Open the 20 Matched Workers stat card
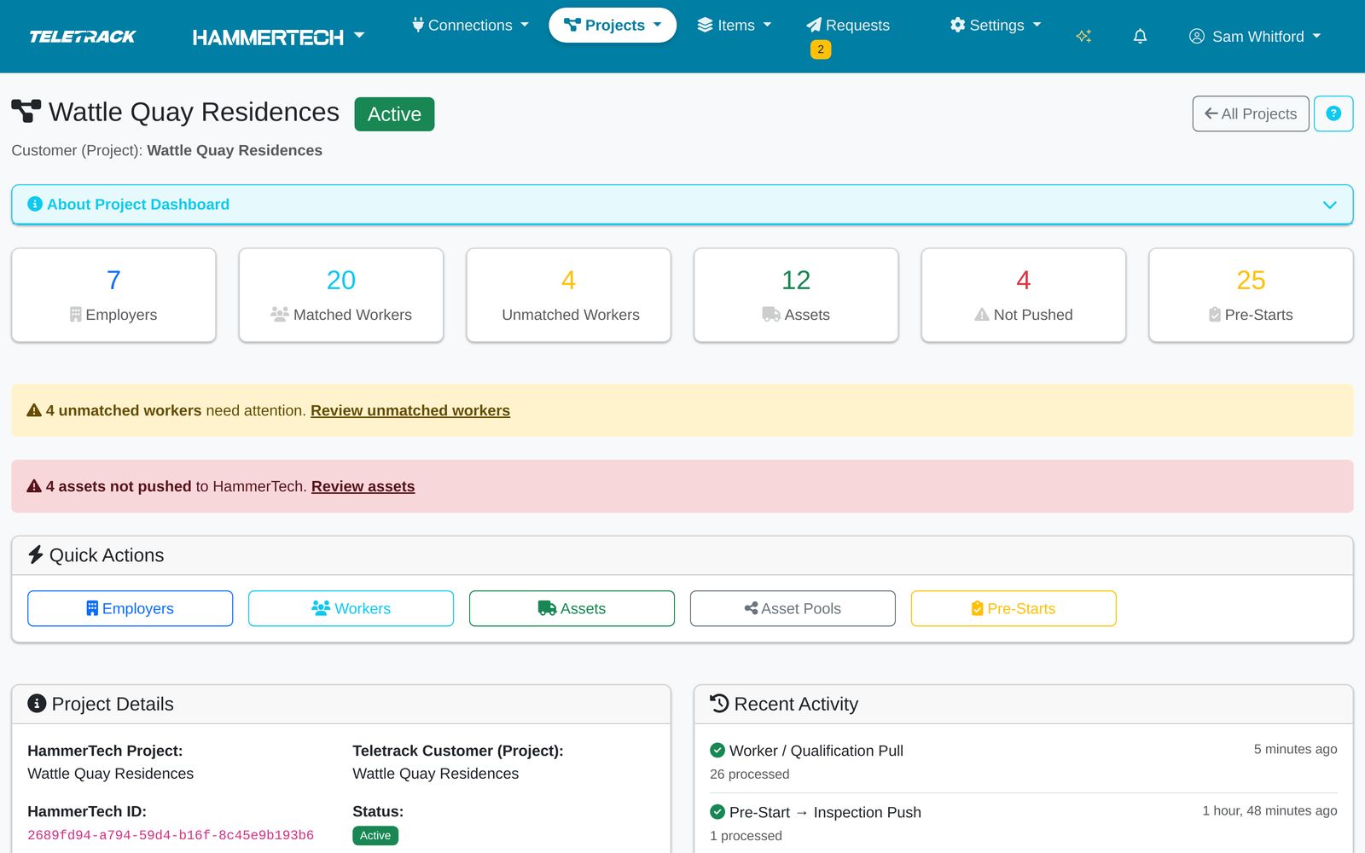This screenshot has height=853, width=1365. pyautogui.click(x=341, y=295)
